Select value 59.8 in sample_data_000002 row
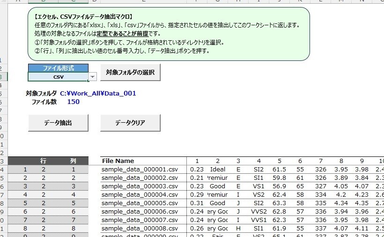 [x=279, y=178]
